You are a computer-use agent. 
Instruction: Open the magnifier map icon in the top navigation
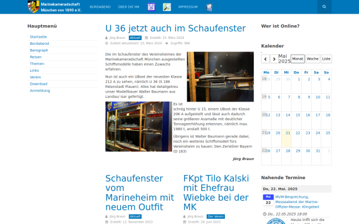pos(167,7)
